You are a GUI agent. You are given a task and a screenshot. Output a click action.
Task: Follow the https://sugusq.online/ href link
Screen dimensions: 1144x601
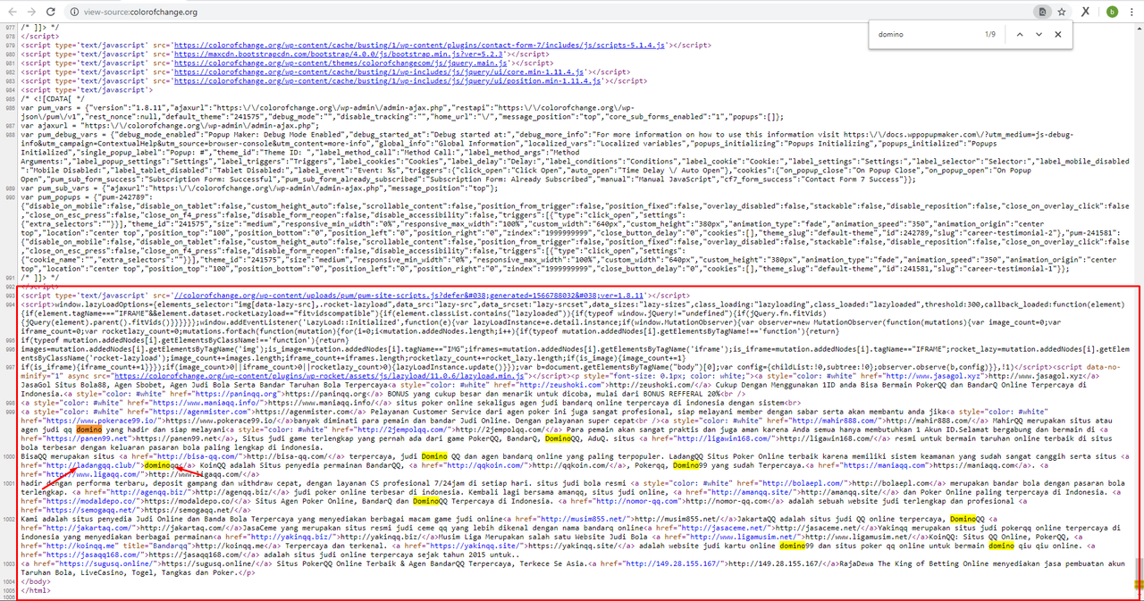click(106, 563)
